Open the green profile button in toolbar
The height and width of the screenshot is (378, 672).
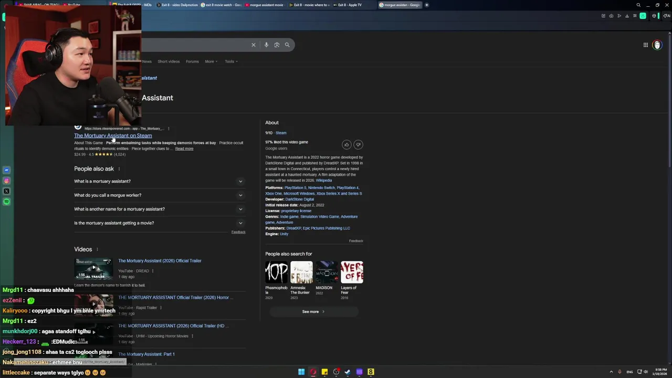pos(643,16)
